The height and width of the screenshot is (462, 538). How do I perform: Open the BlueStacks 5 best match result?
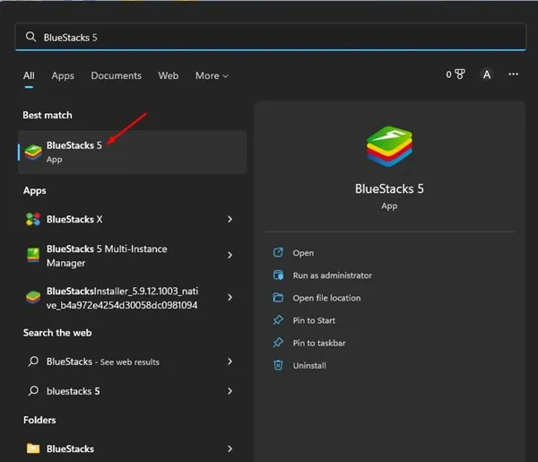(74, 152)
